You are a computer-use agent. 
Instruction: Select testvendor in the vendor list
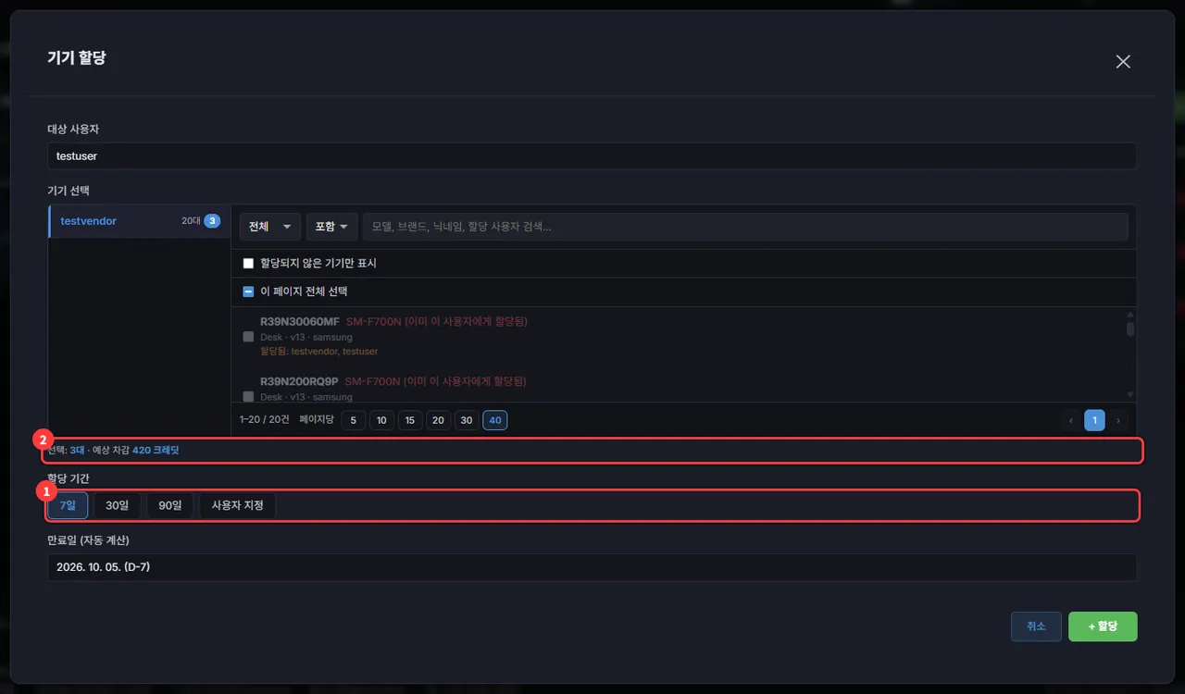pyautogui.click(x=140, y=221)
